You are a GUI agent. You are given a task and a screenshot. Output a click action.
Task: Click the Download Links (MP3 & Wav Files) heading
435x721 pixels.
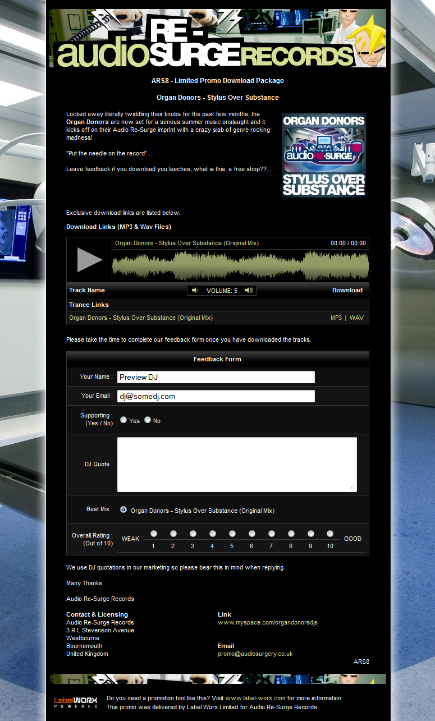[x=118, y=227]
